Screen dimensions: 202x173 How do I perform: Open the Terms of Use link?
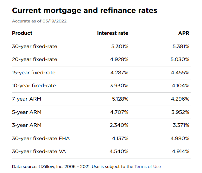(x=148, y=167)
